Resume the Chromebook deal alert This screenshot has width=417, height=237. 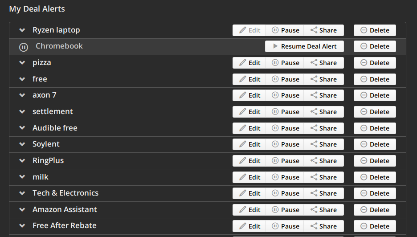click(305, 46)
